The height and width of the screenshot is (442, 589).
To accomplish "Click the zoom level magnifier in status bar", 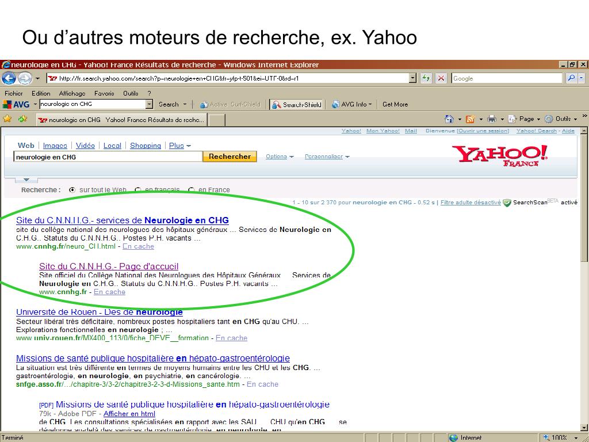I will click(x=546, y=438).
